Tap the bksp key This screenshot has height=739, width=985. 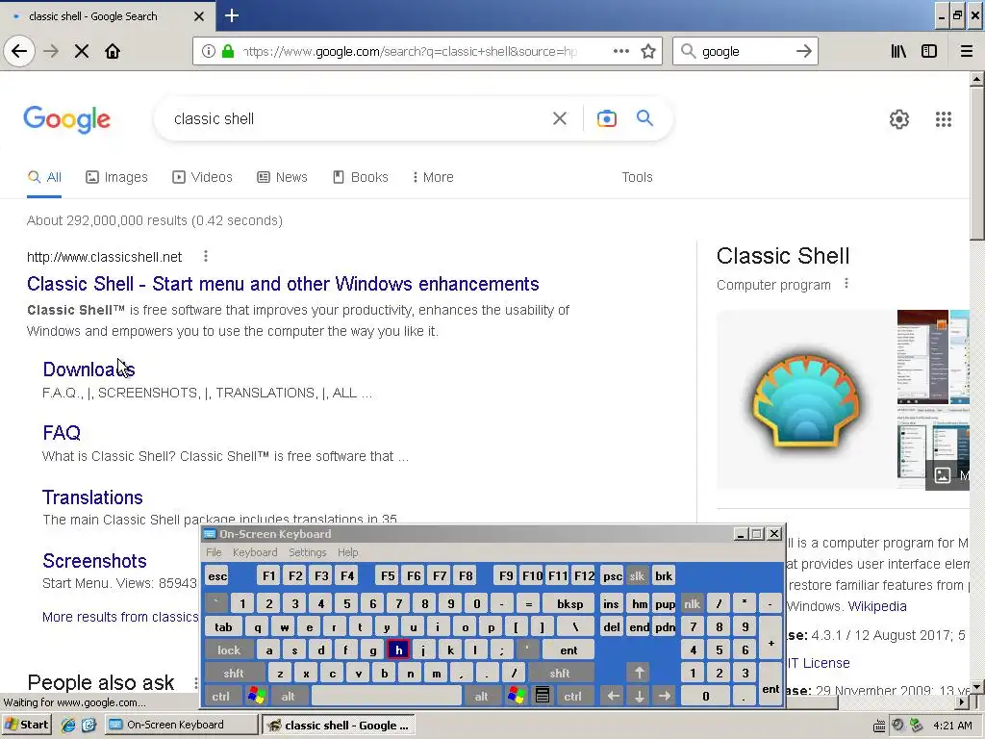tap(569, 604)
